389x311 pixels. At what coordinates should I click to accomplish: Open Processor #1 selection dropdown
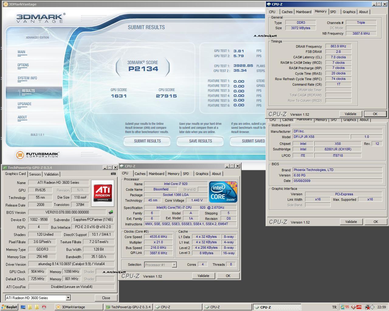[x=174, y=265]
